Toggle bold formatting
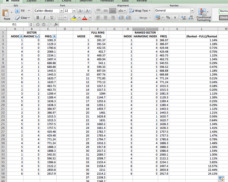This screenshot has width=228, height=182. pyautogui.click(x=38, y=18)
